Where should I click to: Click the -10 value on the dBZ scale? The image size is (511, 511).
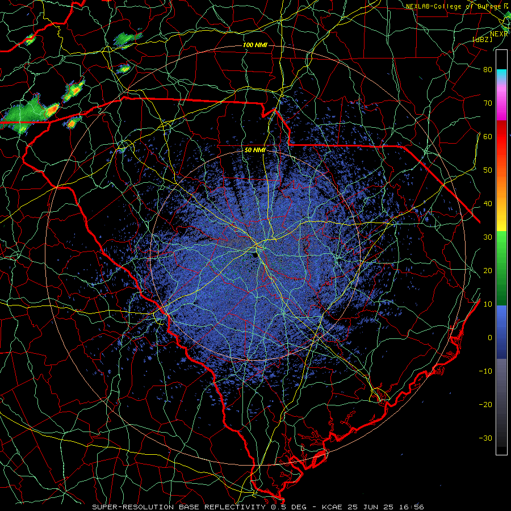tap(485, 371)
